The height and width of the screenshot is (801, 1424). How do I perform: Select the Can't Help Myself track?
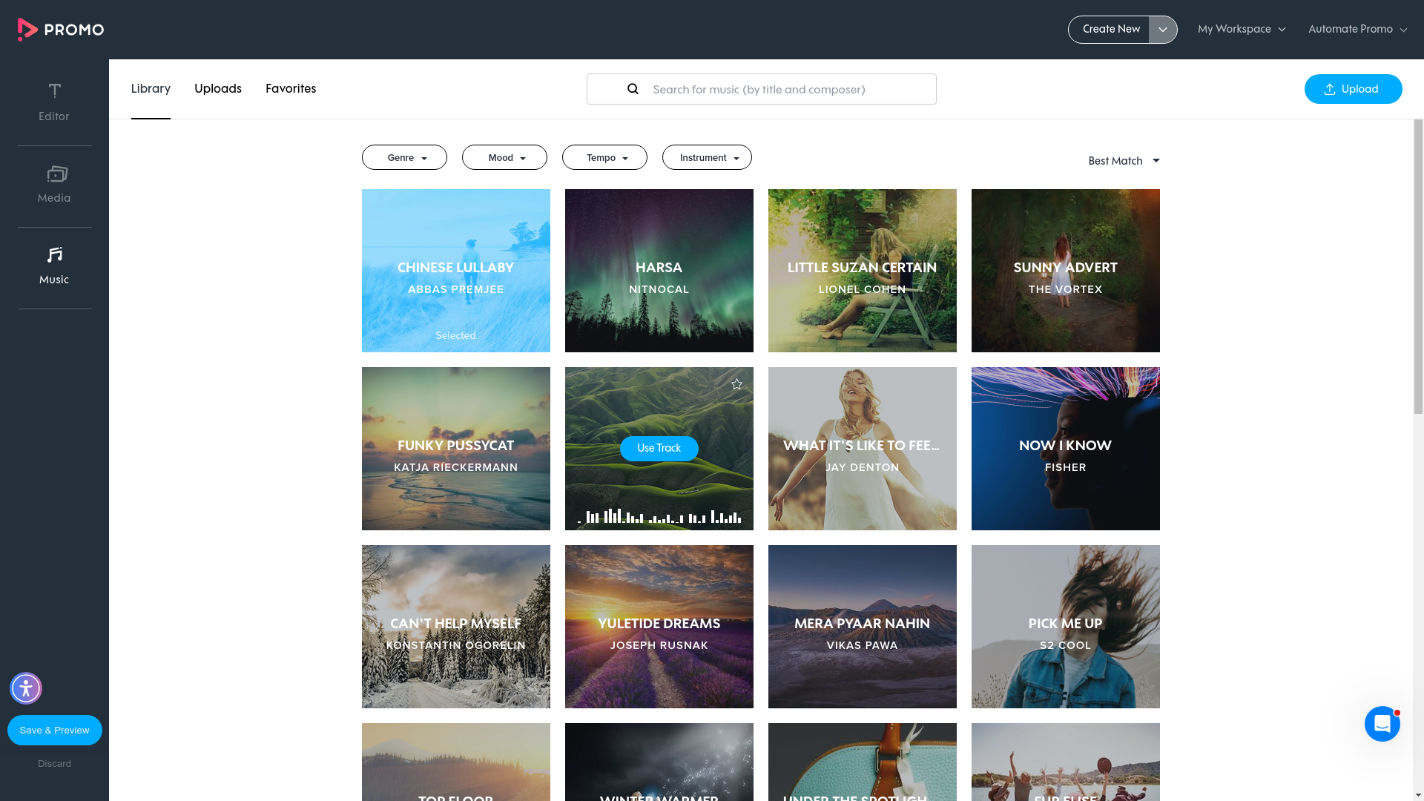(x=456, y=627)
